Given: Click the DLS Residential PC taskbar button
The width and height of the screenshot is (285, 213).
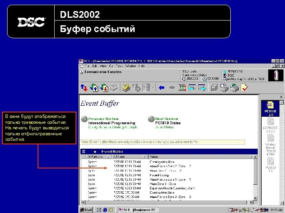Looking at the screenshot, I should tap(138, 210).
